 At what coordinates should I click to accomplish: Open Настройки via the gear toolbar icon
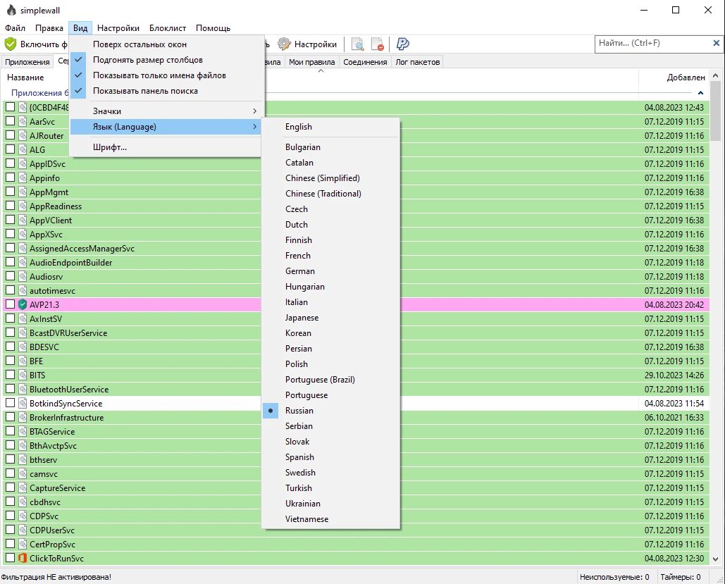[284, 44]
